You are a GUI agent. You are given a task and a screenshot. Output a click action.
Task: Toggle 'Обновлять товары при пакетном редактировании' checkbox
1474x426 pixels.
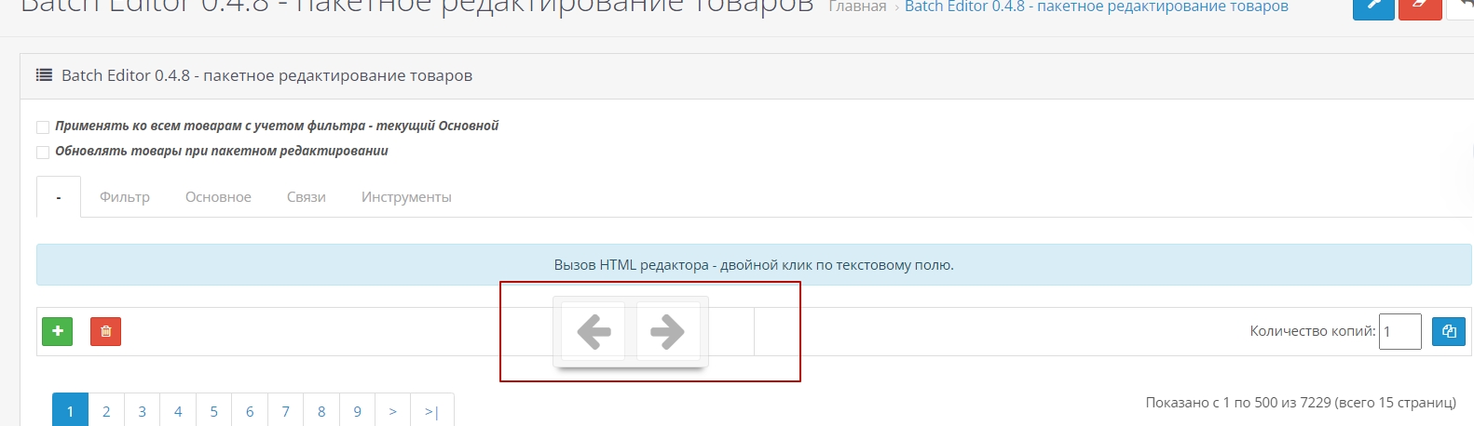pos(43,152)
